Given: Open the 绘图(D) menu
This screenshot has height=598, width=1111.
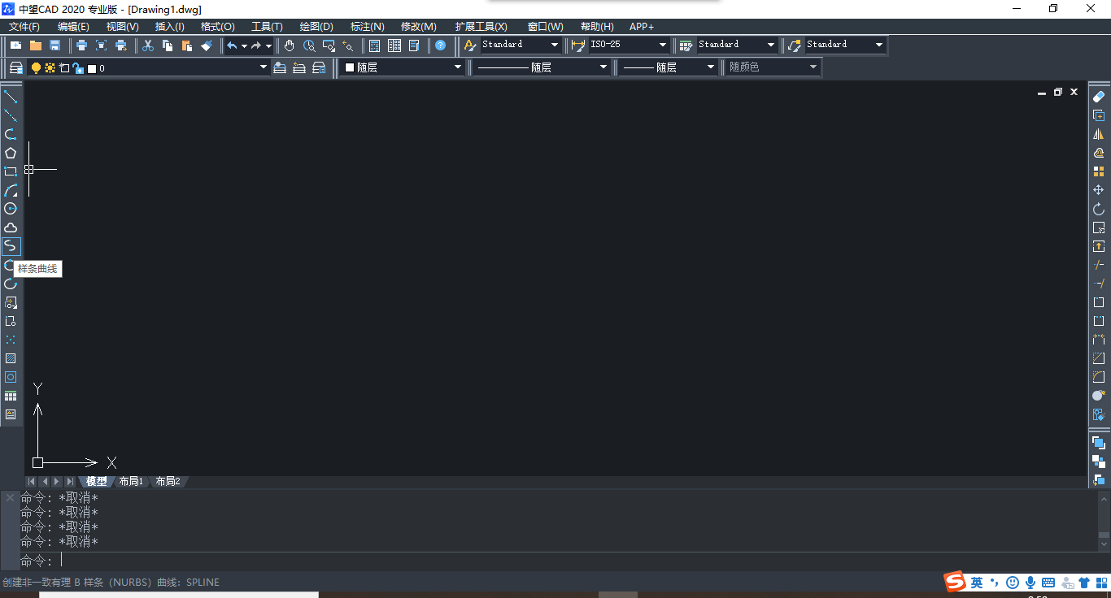Looking at the screenshot, I should click(316, 27).
